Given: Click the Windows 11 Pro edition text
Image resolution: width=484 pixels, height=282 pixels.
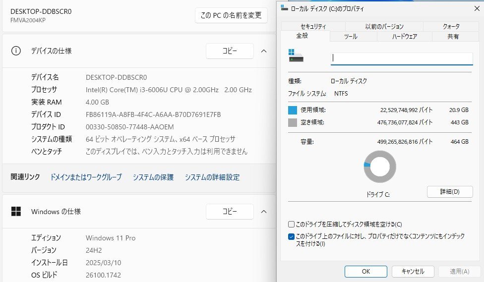Looking at the screenshot, I should 111,238.
